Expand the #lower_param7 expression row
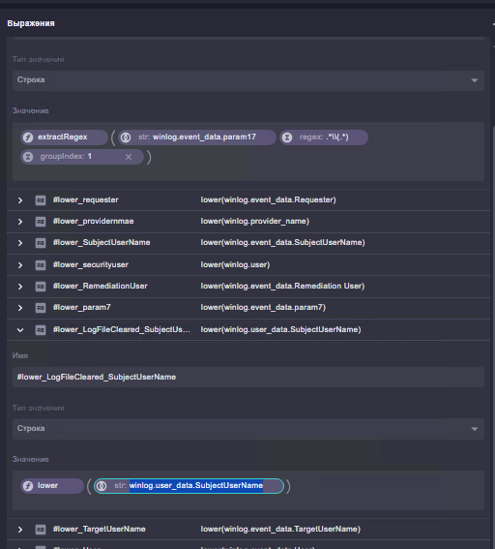 [x=20, y=308]
